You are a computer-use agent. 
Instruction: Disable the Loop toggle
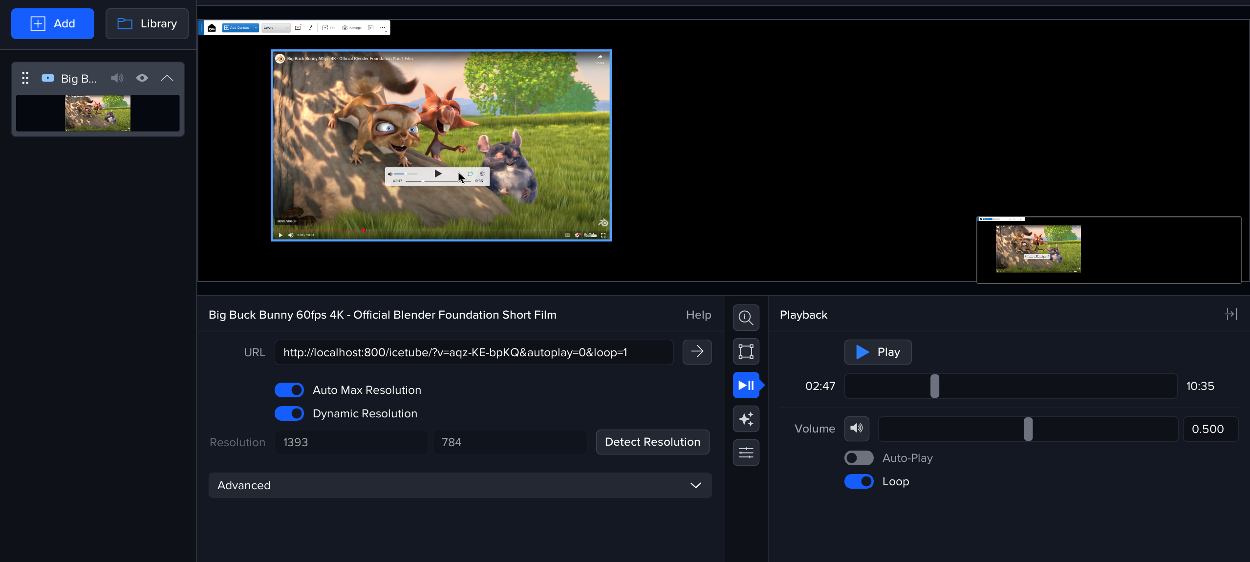pyautogui.click(x=859, y=481)
